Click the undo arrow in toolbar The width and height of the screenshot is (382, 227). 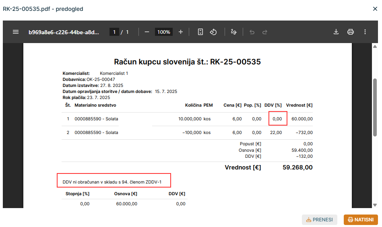pyautogui.click(x=252, y=32)
